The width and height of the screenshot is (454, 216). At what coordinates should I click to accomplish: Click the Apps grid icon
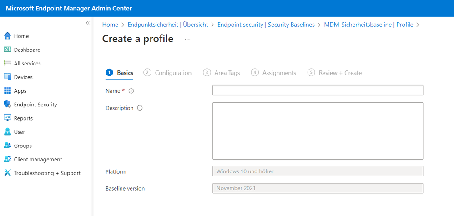pos(7,90)
